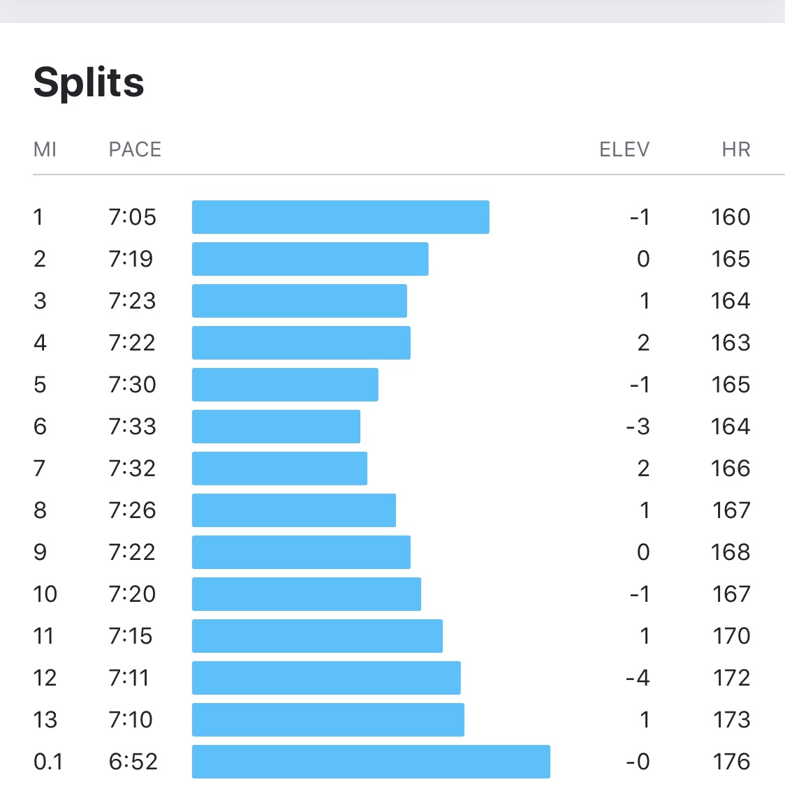Click the mile 7 row number

39,468
